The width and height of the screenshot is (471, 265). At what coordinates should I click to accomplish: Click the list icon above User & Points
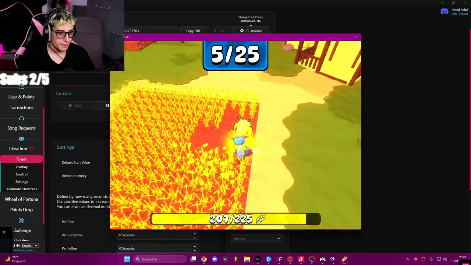coord(21,87)
